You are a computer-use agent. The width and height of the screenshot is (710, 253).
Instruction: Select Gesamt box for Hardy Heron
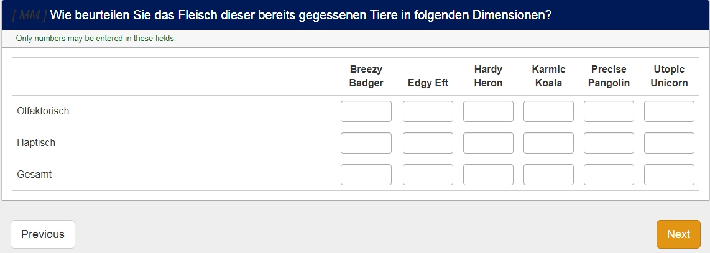(x=488, y=175)
